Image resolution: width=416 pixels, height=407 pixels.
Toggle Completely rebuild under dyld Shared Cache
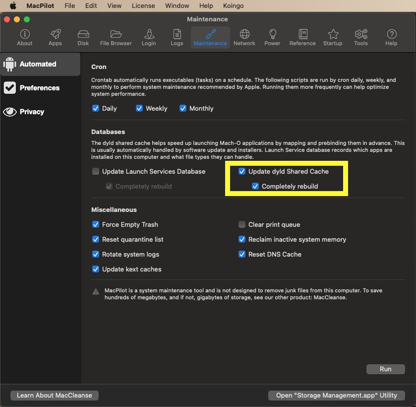pos(255,186)
